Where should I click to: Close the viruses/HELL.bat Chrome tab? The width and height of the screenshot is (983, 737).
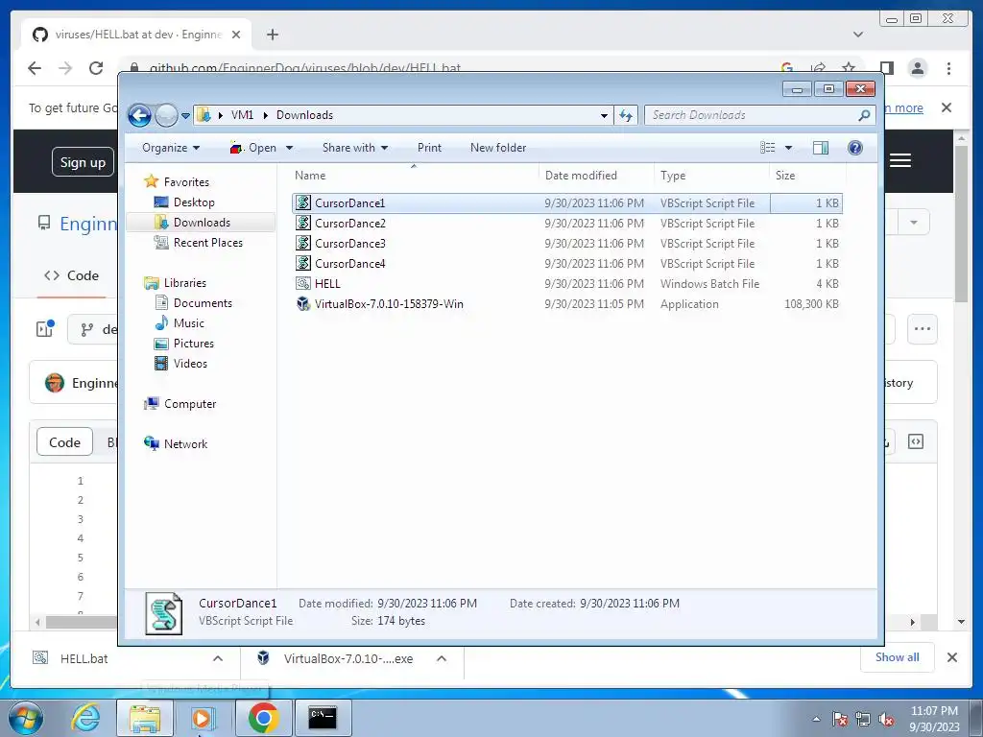coord(236,35)
